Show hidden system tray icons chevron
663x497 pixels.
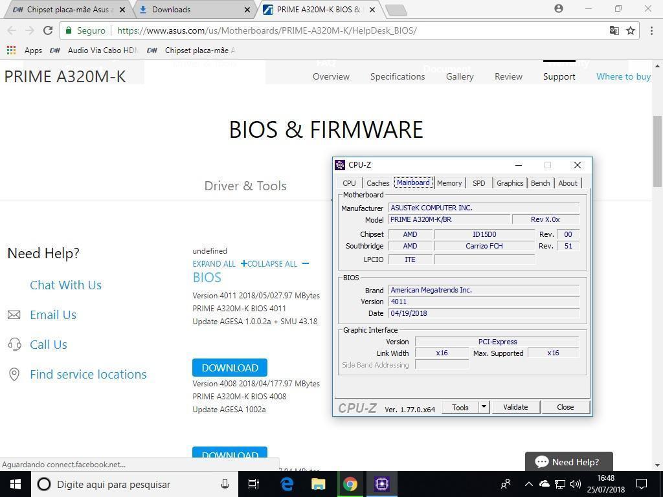(528, 484)
